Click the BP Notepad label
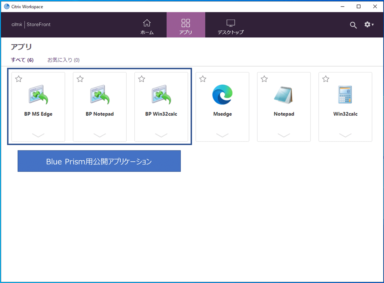The image size is (384, 283). pyautogui.click(x=100, y=114)
